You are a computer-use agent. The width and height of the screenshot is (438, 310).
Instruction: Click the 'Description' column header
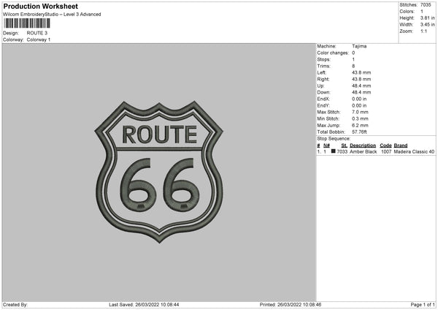[x=363, y=145]
